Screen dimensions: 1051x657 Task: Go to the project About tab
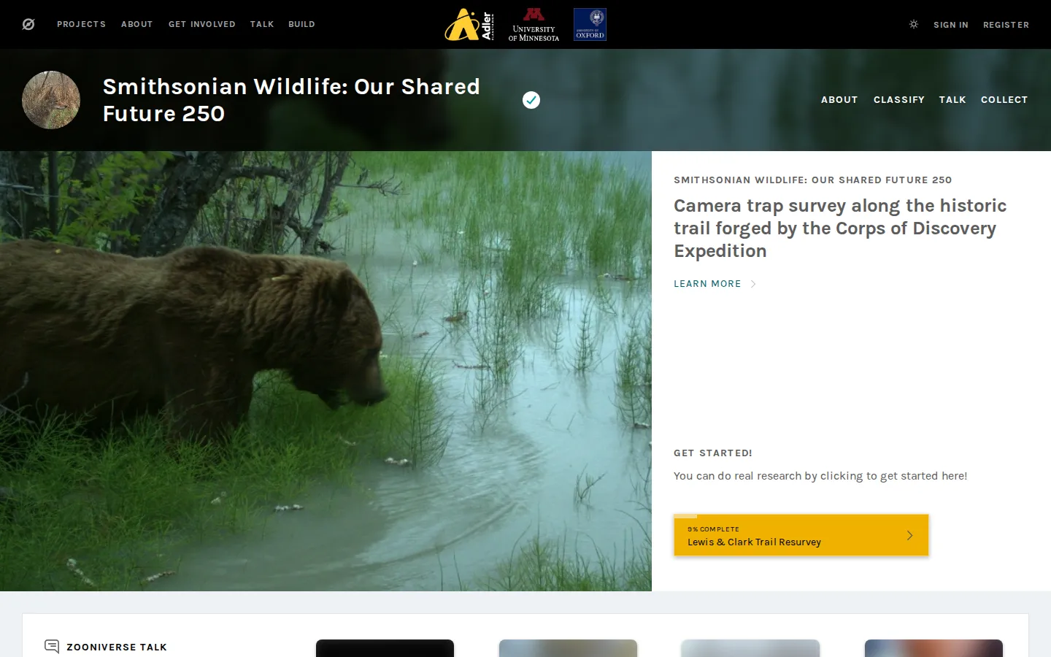pos(839,100)
